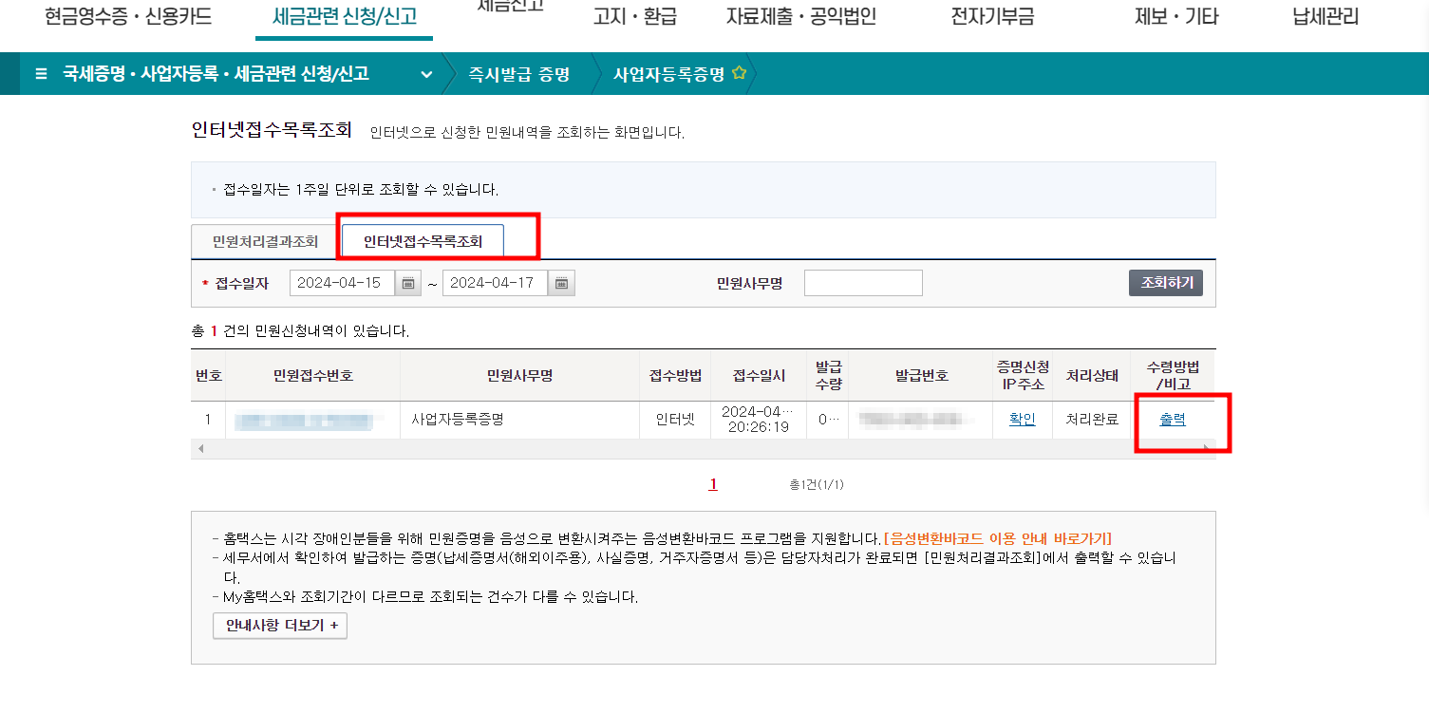This screenshot has height=713, width=1429.
Task: Select page 1 in the pagination
Action: (713, 483)
